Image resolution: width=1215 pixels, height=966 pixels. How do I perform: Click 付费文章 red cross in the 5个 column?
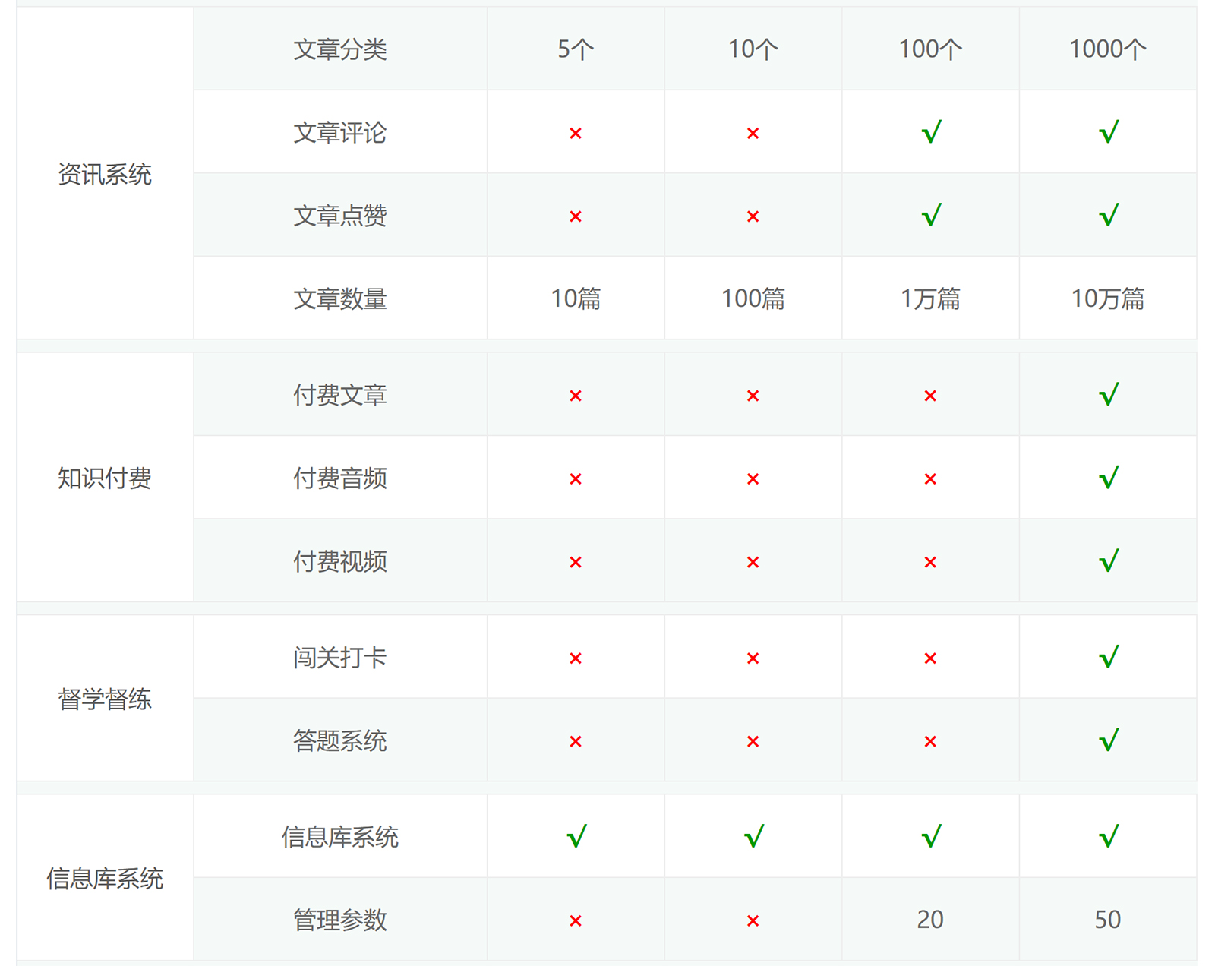576,396
